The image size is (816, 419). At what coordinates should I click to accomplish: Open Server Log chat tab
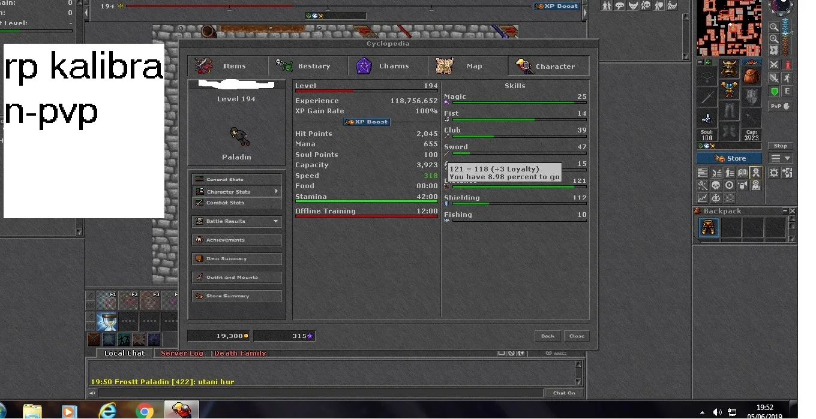pyautogui.click(x=182, y=353)
